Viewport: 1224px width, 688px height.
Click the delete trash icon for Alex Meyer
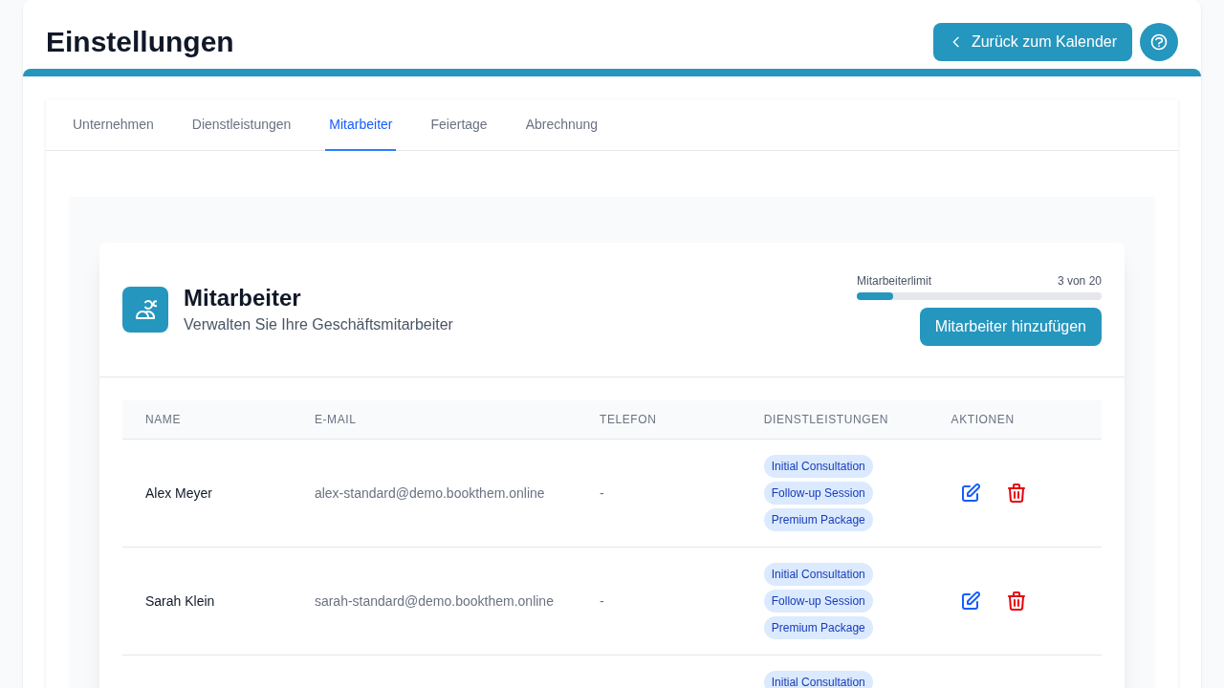[x=1016, y=492]
